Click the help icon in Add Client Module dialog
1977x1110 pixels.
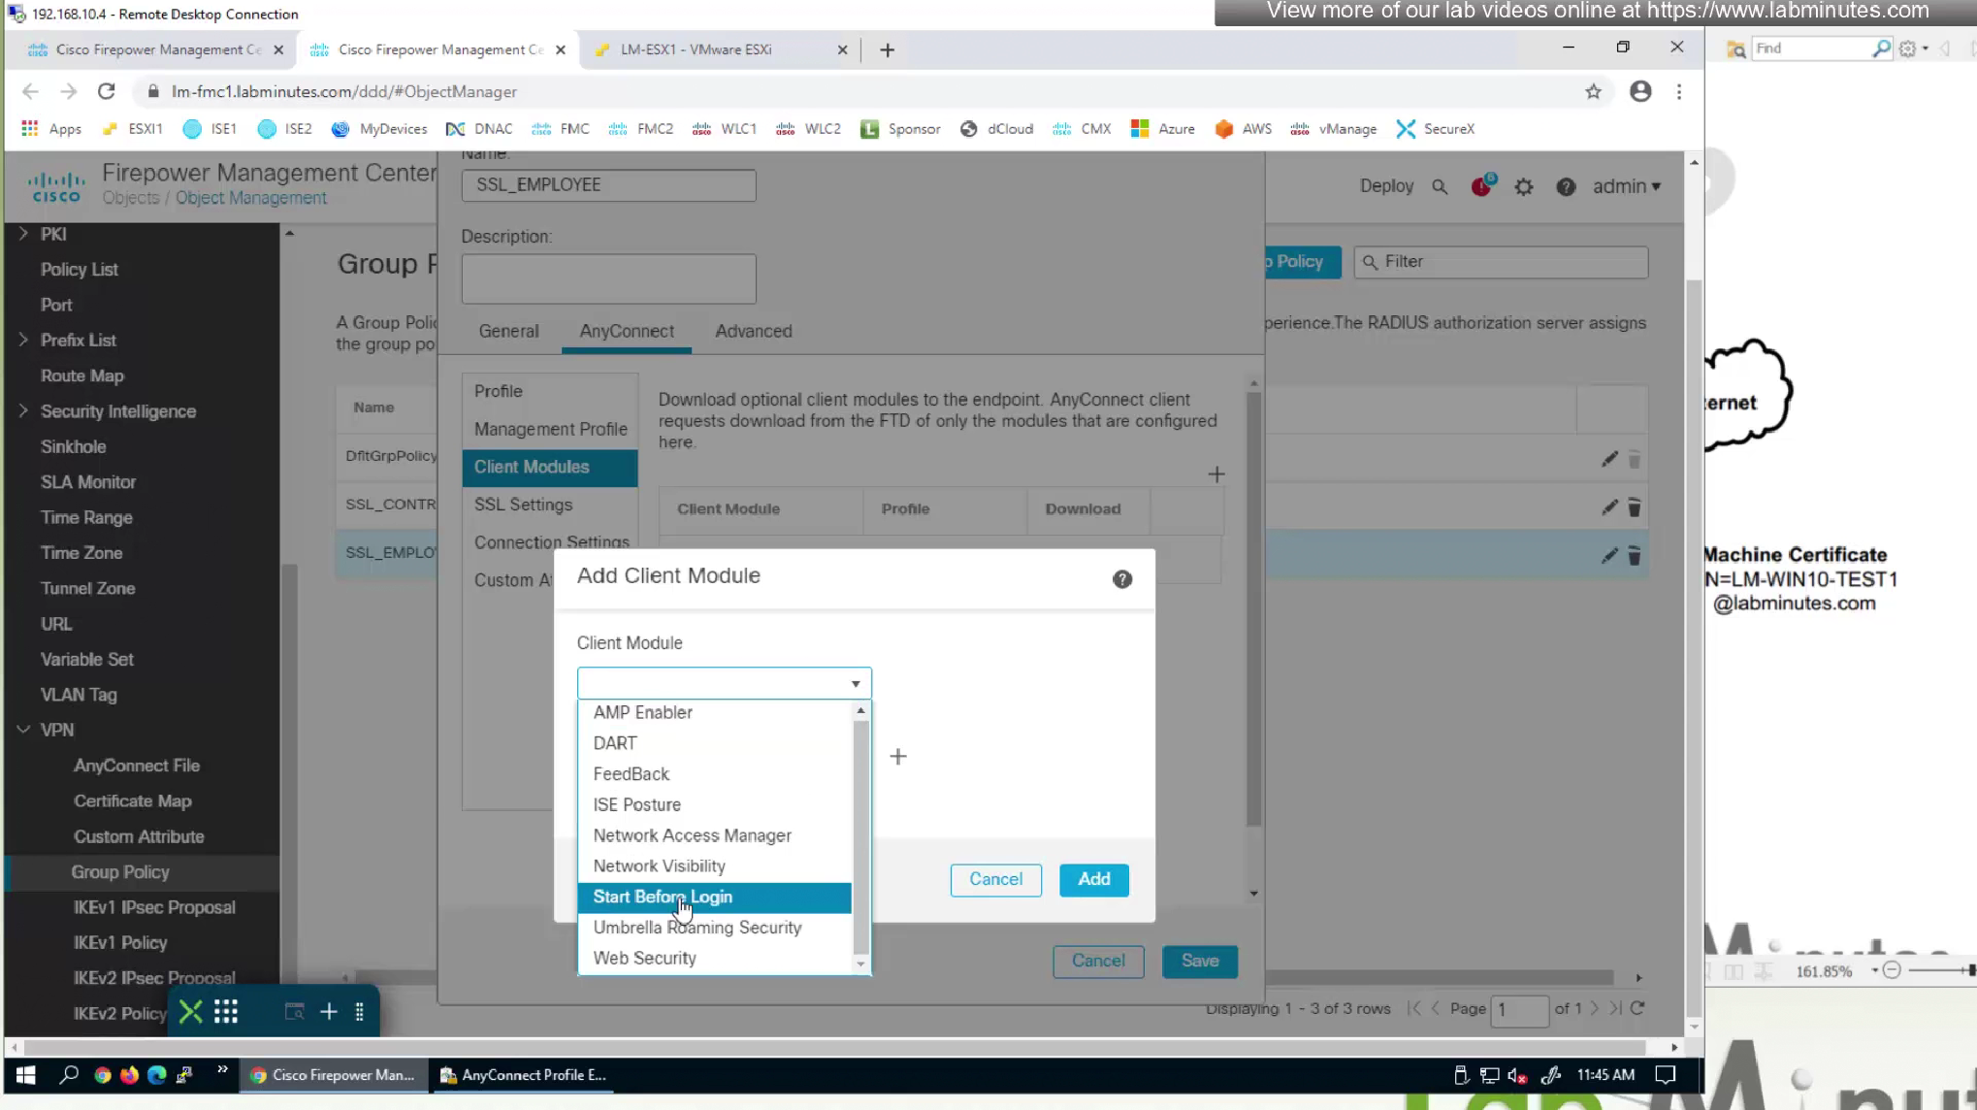(1121, 579)
